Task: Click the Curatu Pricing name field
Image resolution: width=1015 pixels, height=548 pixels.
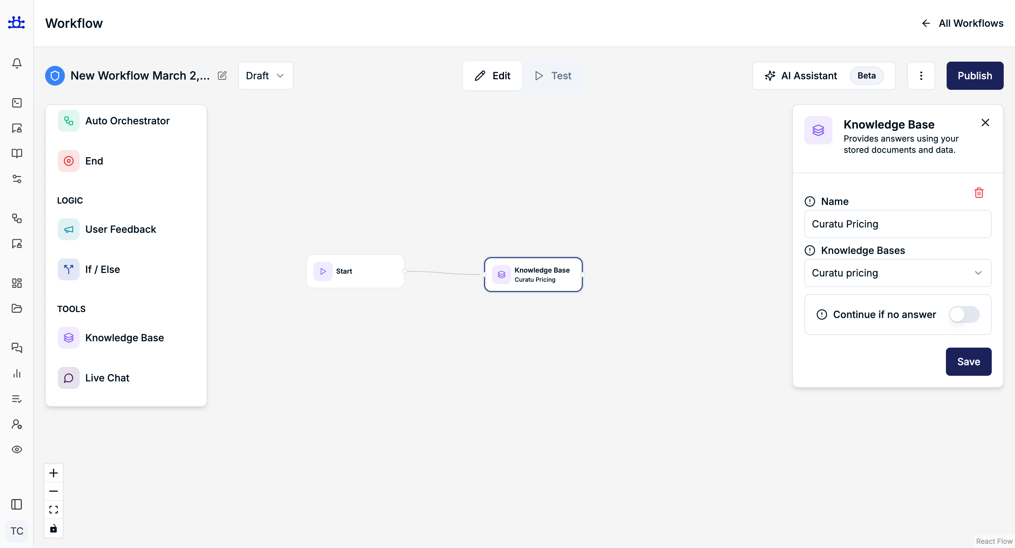Action: point(898,224)
